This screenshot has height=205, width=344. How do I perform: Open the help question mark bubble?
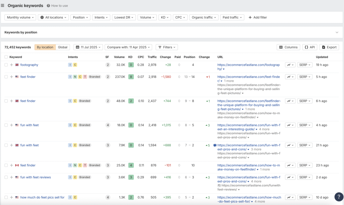339,197
